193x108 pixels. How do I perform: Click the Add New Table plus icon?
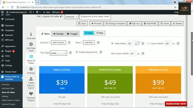31,44
